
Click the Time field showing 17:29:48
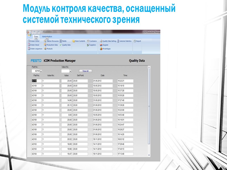click(125, 144)
